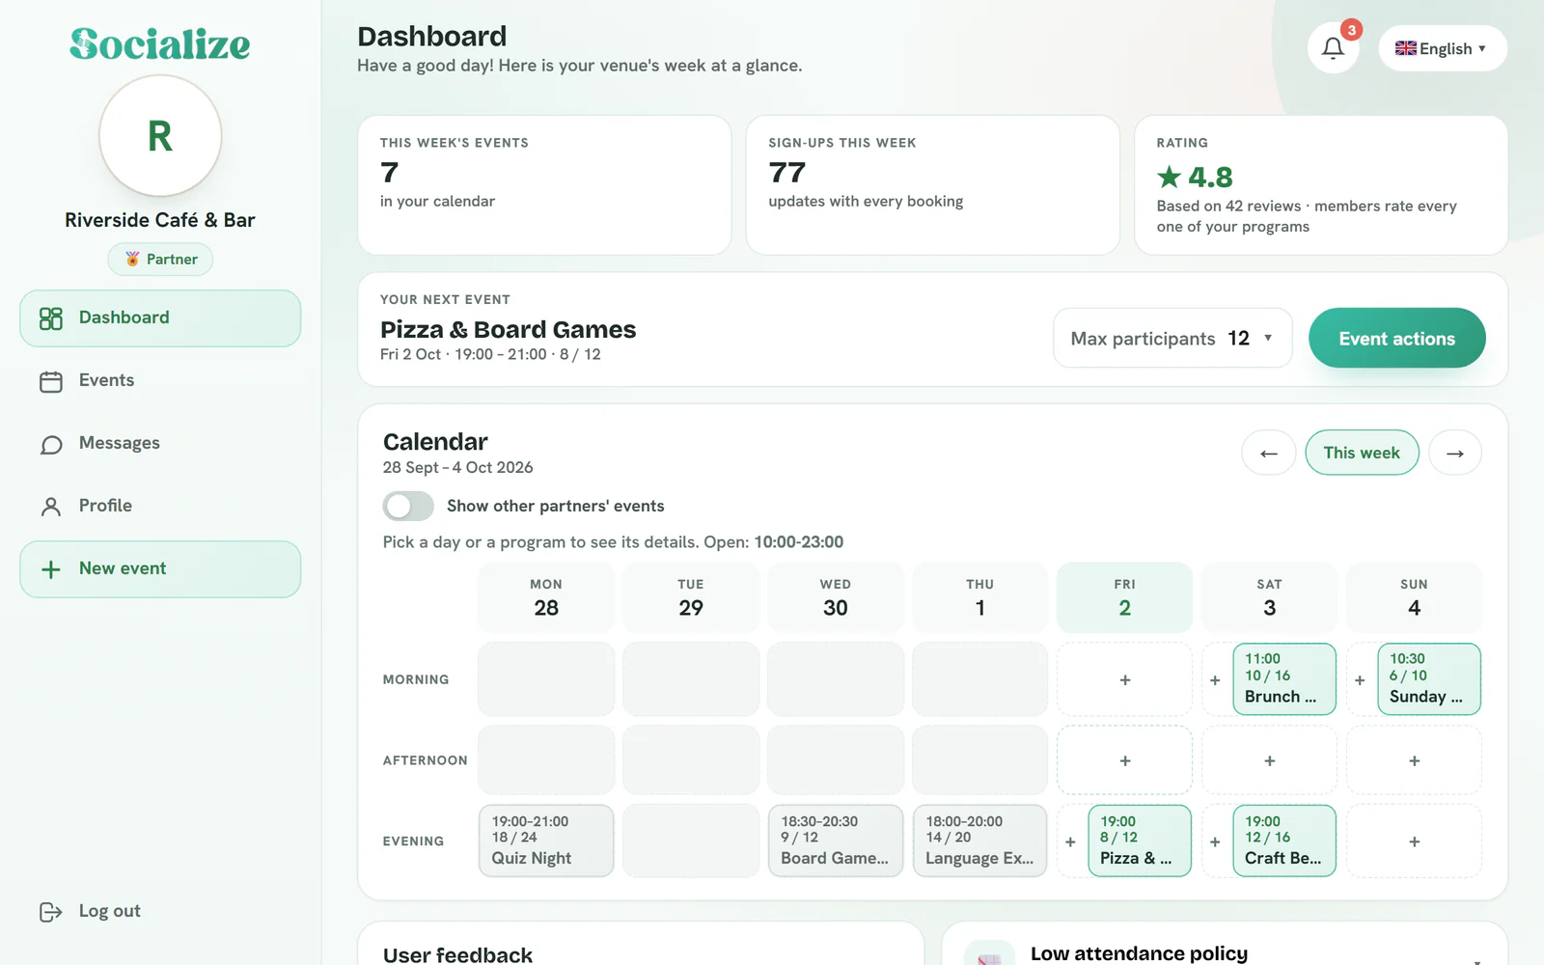Go to next week with right arrow
The width and height of the screenshot is (1544, 965).
click(x=1455, y=453)
